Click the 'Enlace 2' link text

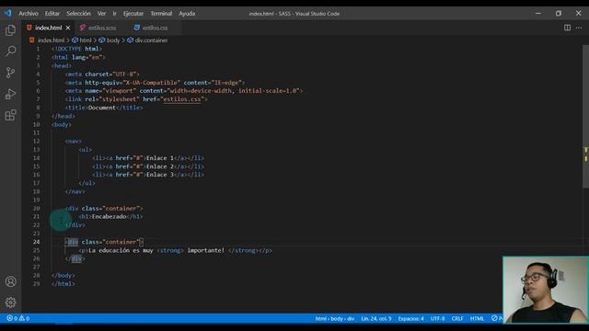point(160,166)
